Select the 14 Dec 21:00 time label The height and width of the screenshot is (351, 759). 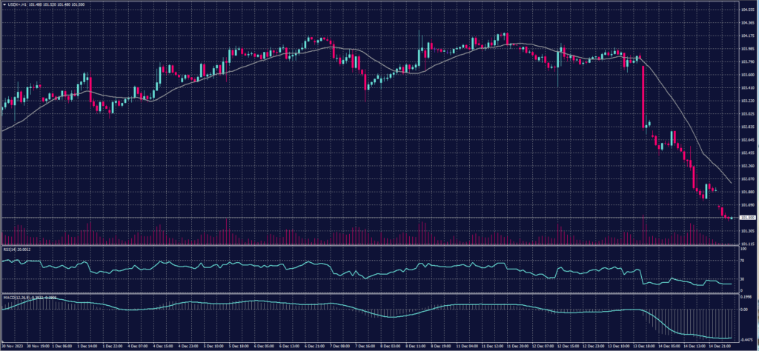coord(718,345)
